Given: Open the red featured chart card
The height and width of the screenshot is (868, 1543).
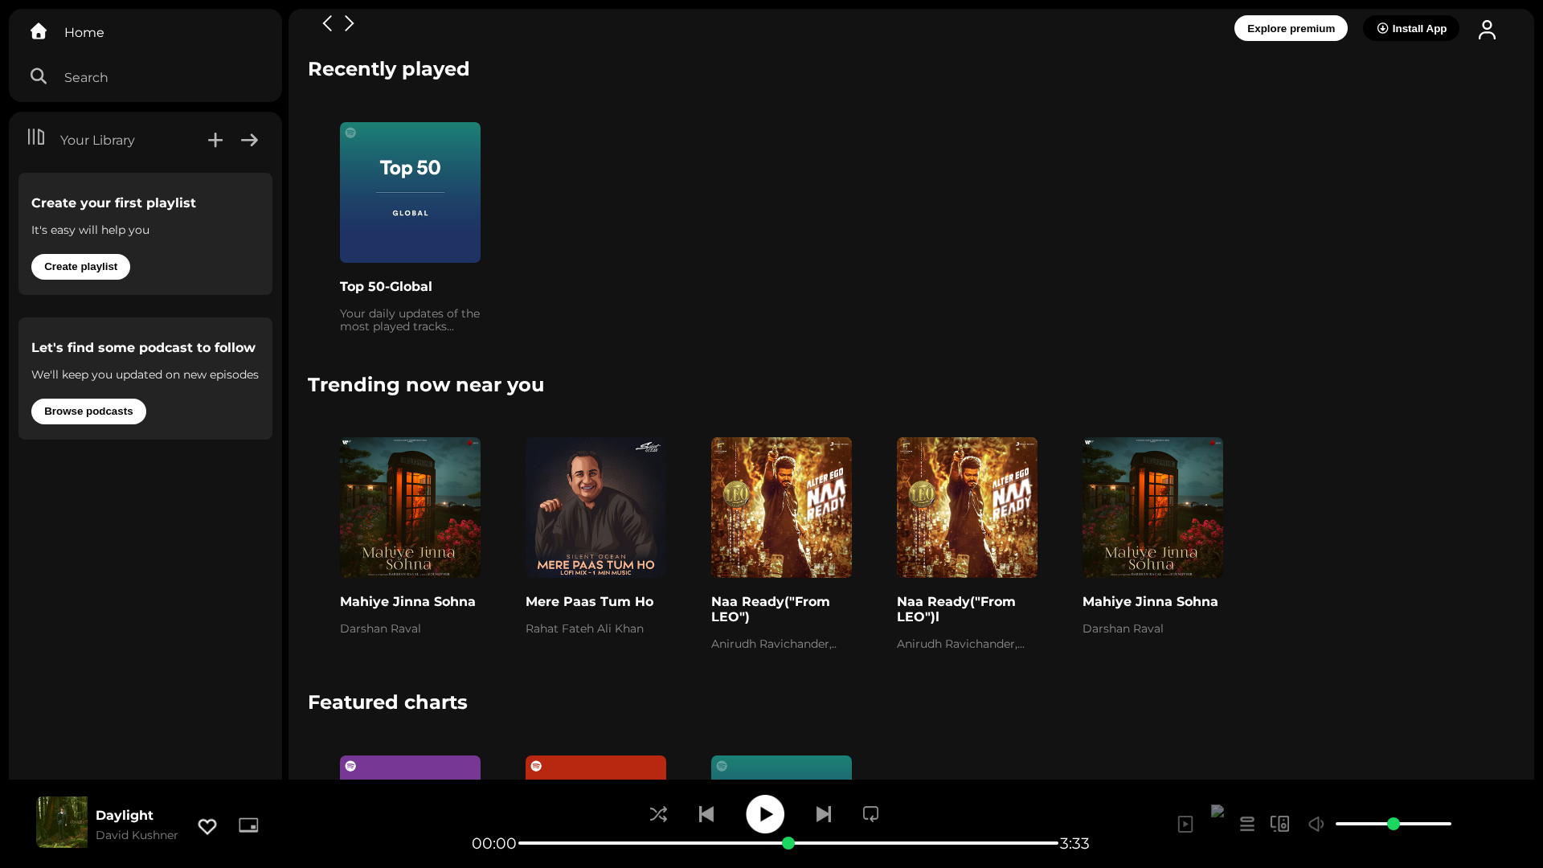Looking at the screenshot, I should coord(596,768).
